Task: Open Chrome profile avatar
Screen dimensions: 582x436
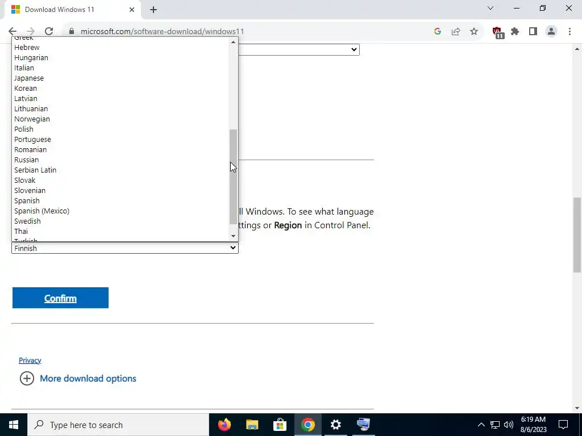Action: (551, 32)
